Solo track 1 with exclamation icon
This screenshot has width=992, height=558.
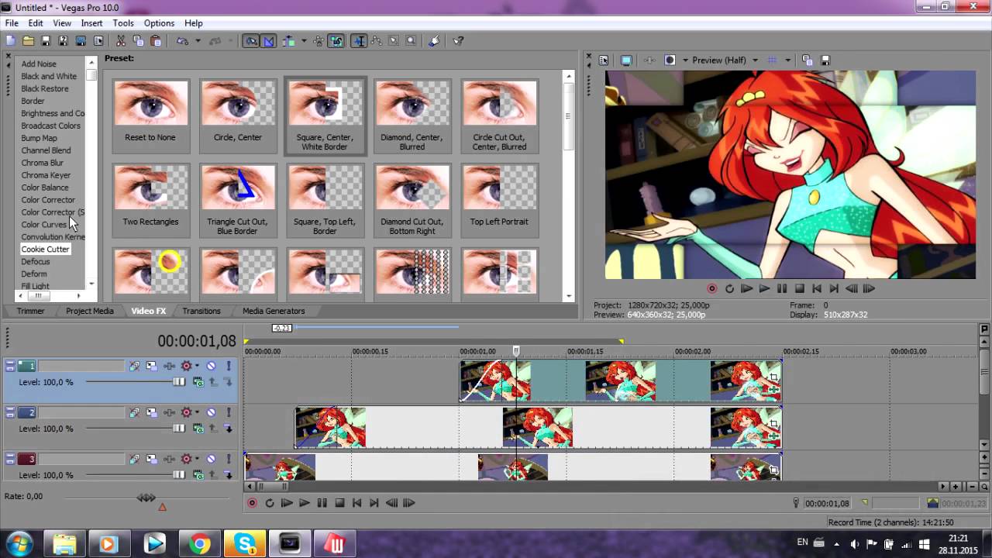click(x=229, y=366)
